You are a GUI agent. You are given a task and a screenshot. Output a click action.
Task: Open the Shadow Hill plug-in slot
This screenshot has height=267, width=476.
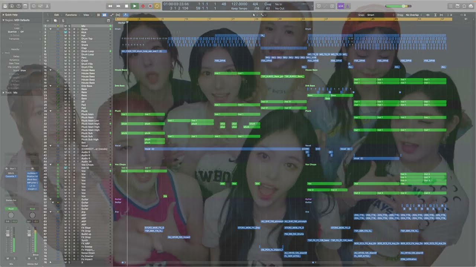[x=32, y=177]
